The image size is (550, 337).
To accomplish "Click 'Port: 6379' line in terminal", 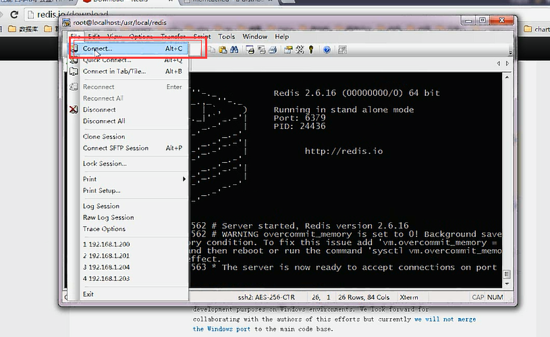I will (x=300, y=118).
